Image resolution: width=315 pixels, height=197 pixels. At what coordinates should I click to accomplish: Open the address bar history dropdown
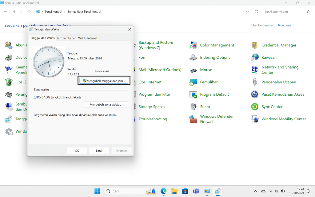(x=247, y=12)
